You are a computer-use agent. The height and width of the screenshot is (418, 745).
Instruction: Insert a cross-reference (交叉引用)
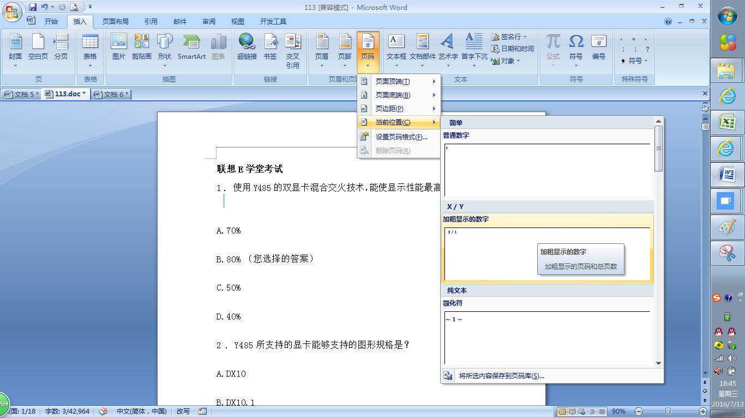[x=293, y=50]
